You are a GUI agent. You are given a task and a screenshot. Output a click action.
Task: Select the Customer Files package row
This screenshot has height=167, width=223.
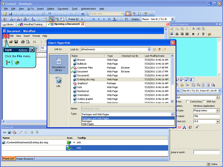121,68
